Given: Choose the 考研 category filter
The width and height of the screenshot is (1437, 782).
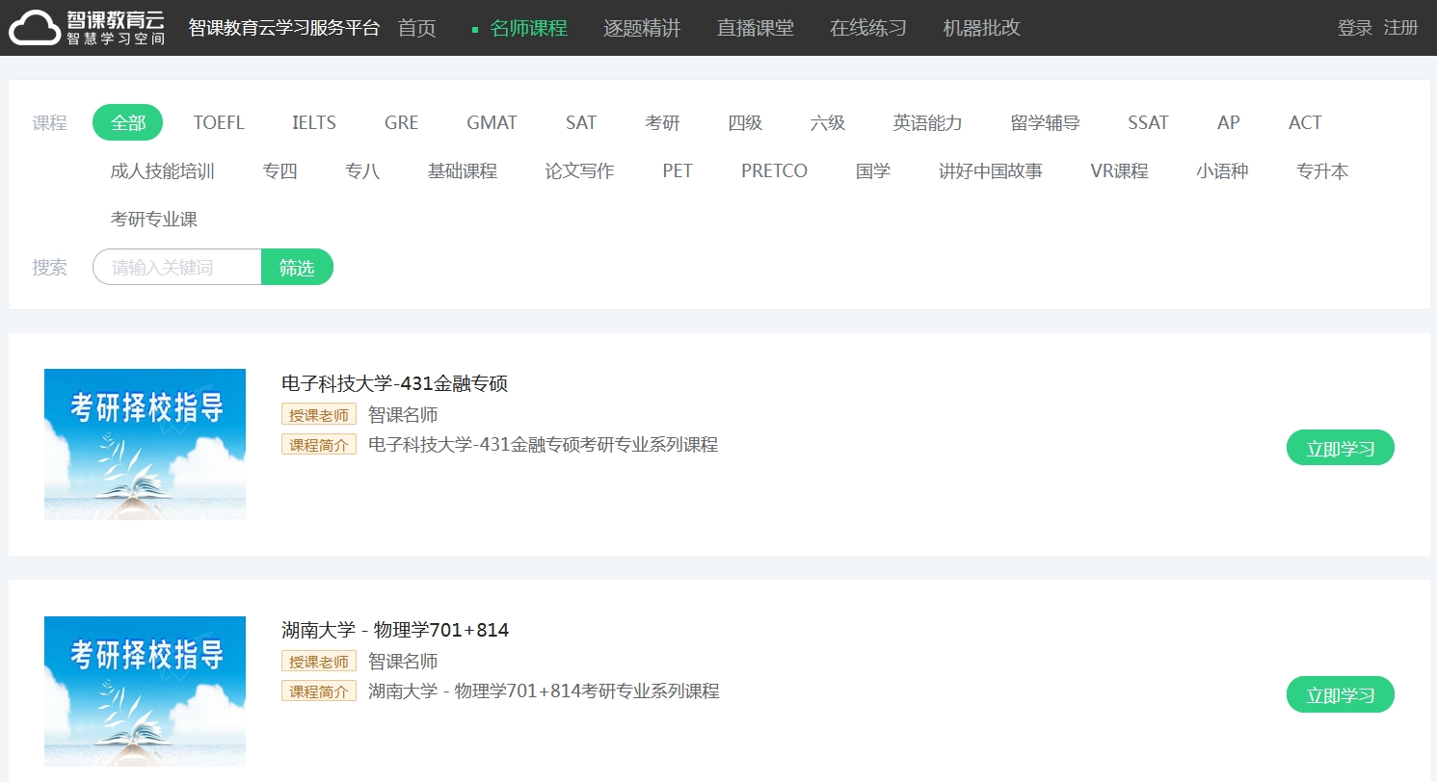Looking at the screenshot, I should click(662, 122).
